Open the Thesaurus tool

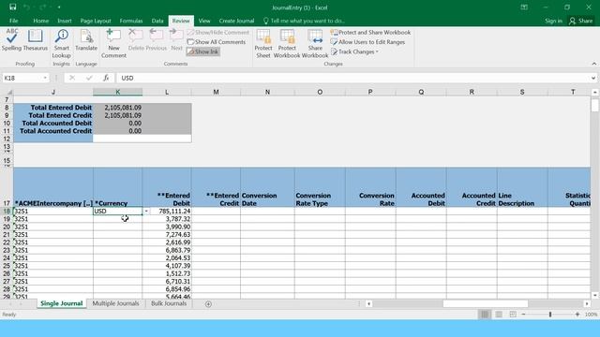click(36, 40)
